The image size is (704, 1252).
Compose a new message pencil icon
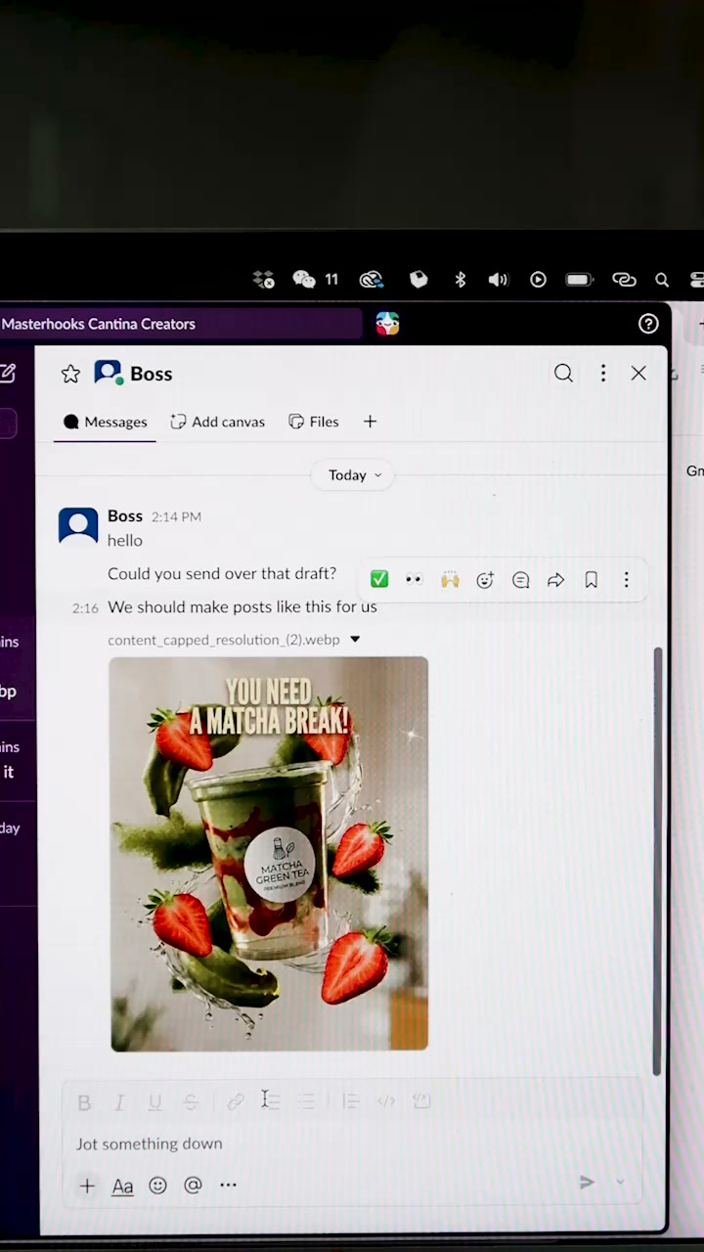(x=7, y=373)
